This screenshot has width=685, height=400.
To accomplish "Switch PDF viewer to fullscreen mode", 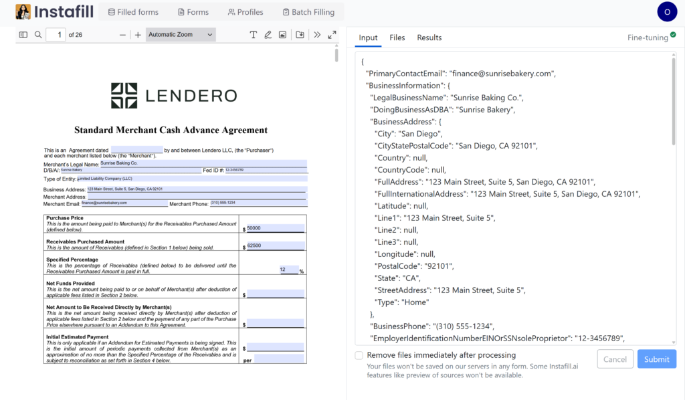I will 332,35.
